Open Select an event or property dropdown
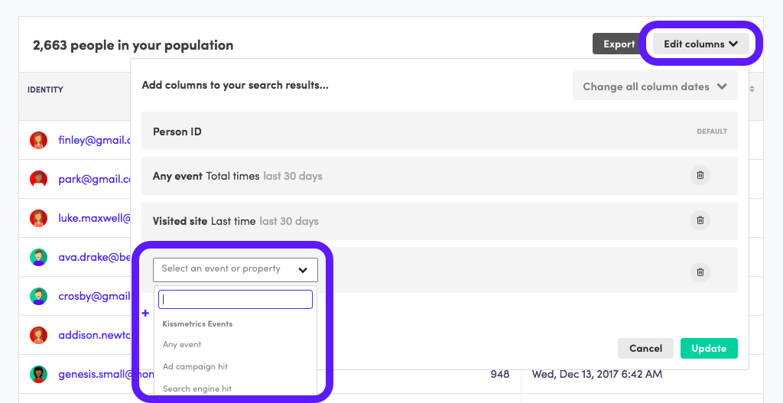 236,270
